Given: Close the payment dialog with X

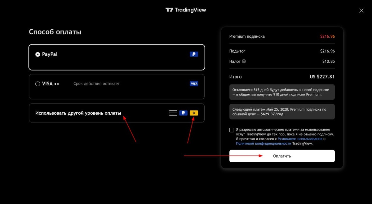Looking at the screenshot, I should click(361, 11).
